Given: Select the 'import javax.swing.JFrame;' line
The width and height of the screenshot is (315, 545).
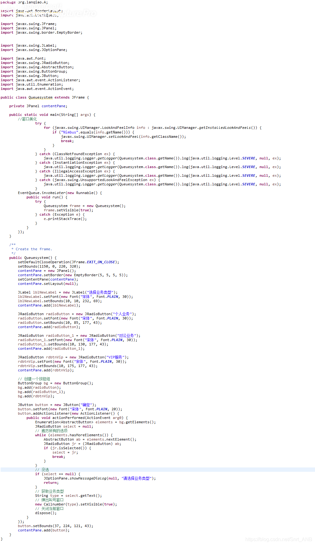Looking at the screenshot, I should [x=28, y=24].
